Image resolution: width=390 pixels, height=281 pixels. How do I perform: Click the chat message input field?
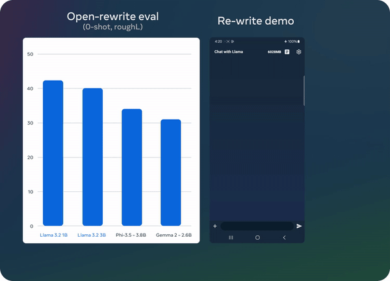point(257,226)
